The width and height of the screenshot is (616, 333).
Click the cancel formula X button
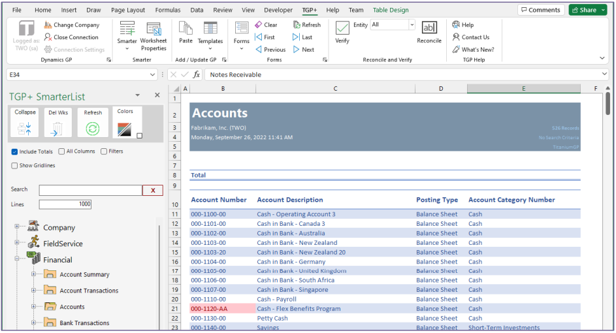tap(173, 74)
